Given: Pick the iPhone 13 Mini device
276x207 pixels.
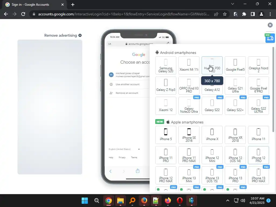Looking at the screenshot, I should 189,175.
